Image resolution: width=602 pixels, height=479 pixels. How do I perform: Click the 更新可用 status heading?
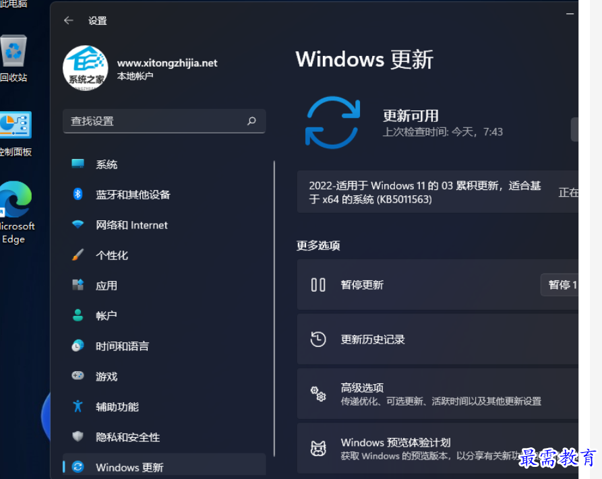click(411, 116)
